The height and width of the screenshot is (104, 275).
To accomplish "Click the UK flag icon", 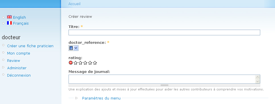I will [x=9, y=17].
